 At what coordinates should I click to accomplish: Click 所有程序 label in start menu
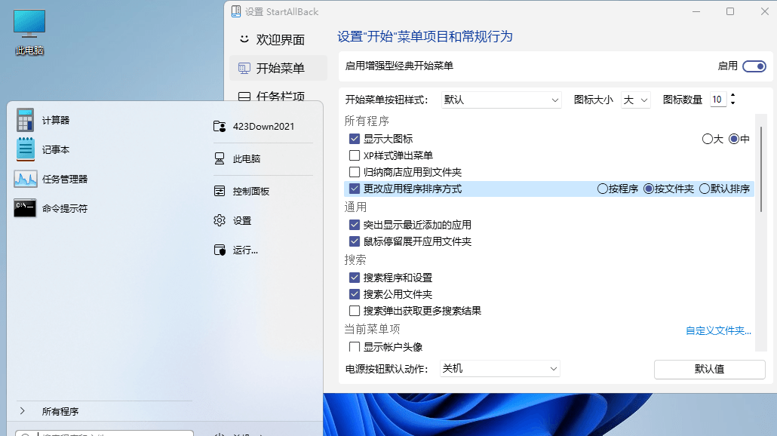(x=60, y=411)
